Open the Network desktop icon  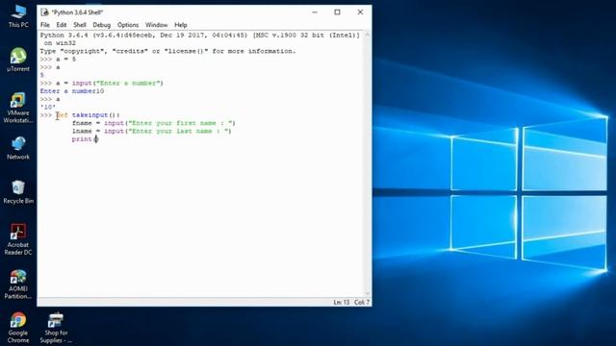point(18,148)
